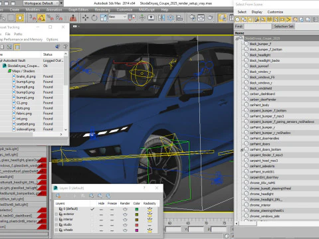Toggle Display Lights filter in Select From Scene

coord(251,19)
